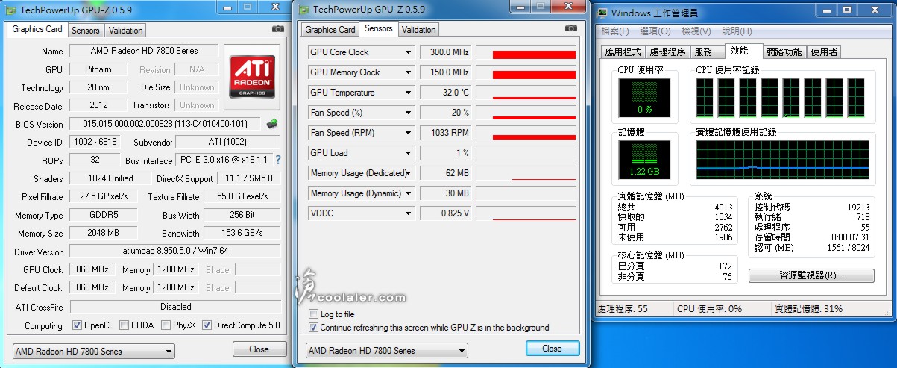Click the Pixel Fillrate 27.5 GPixel/s field
Screen dimensions: 897x368
[104, 196]
